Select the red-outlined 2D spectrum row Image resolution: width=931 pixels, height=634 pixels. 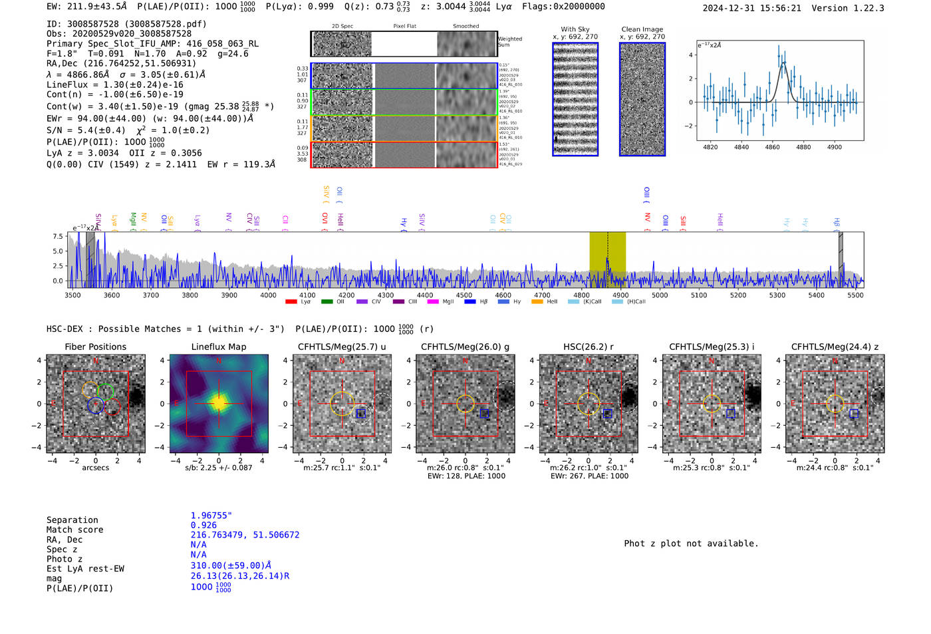click(x=404, y=154)
